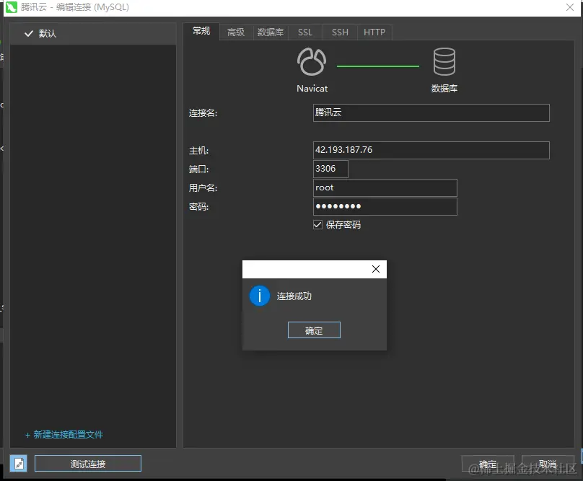Click the 测试连接 button
The image size is (583, 481).
click(88, 464)
